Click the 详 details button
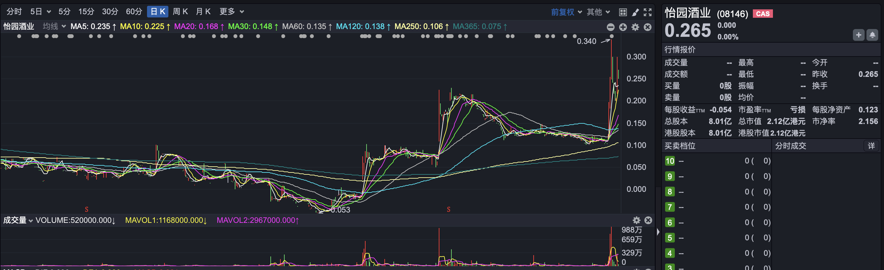This screenshot has width=884, height=270. 871,146
